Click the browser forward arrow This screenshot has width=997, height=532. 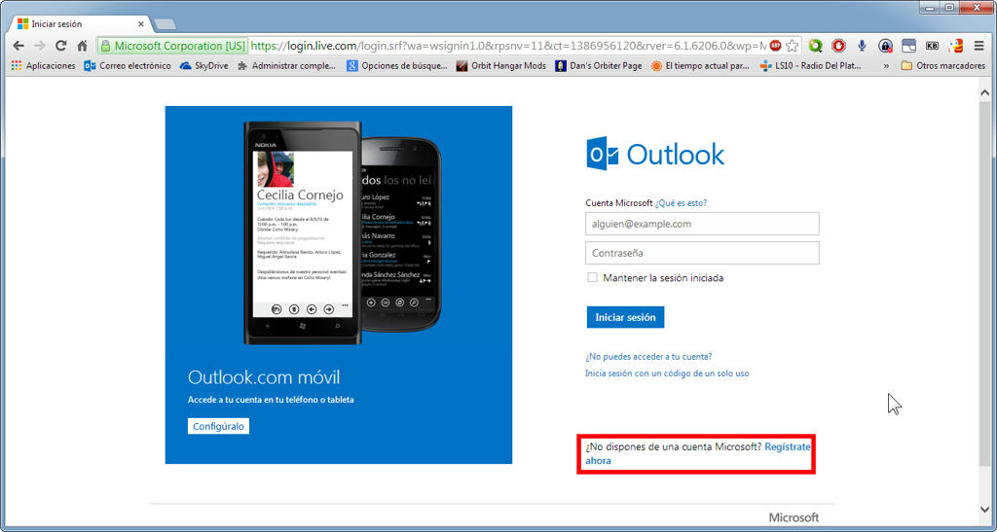pos(39,46)
